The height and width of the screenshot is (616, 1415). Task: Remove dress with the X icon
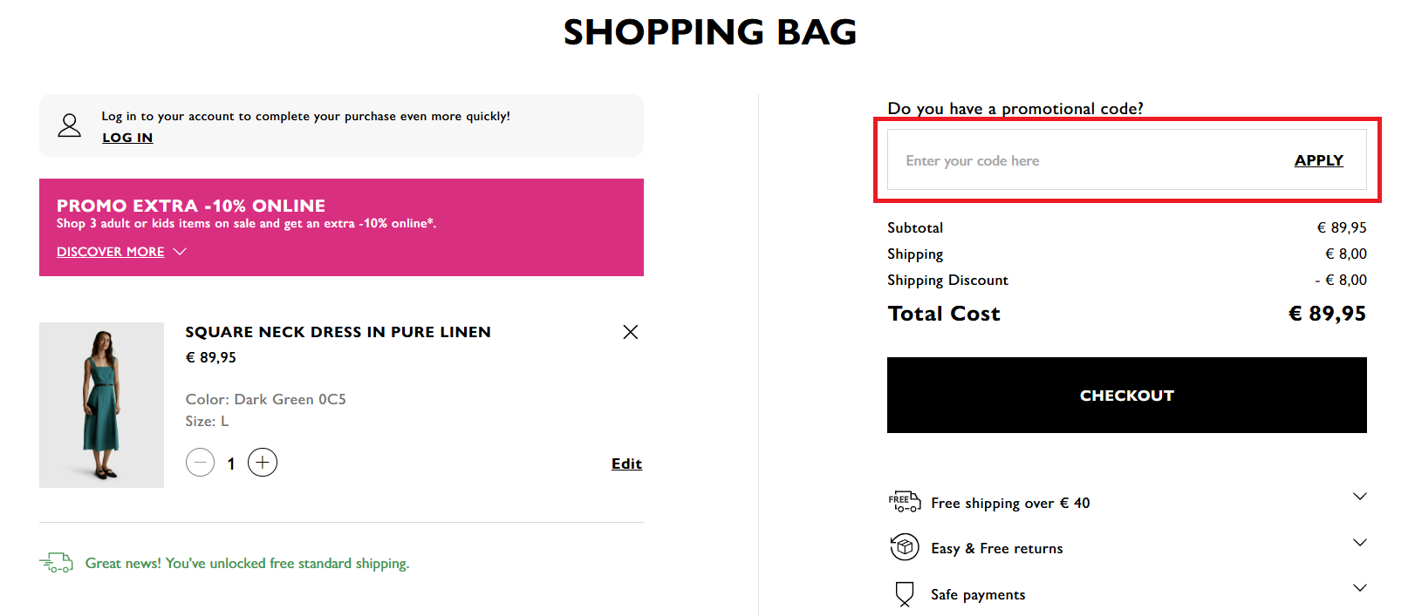pyautogui.click(x=630, y=332)
